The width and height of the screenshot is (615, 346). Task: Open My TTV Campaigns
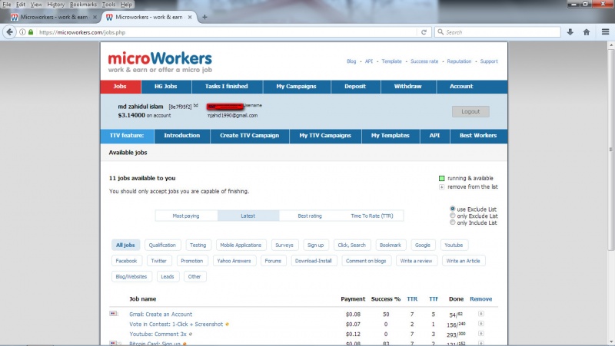(325, 136)
